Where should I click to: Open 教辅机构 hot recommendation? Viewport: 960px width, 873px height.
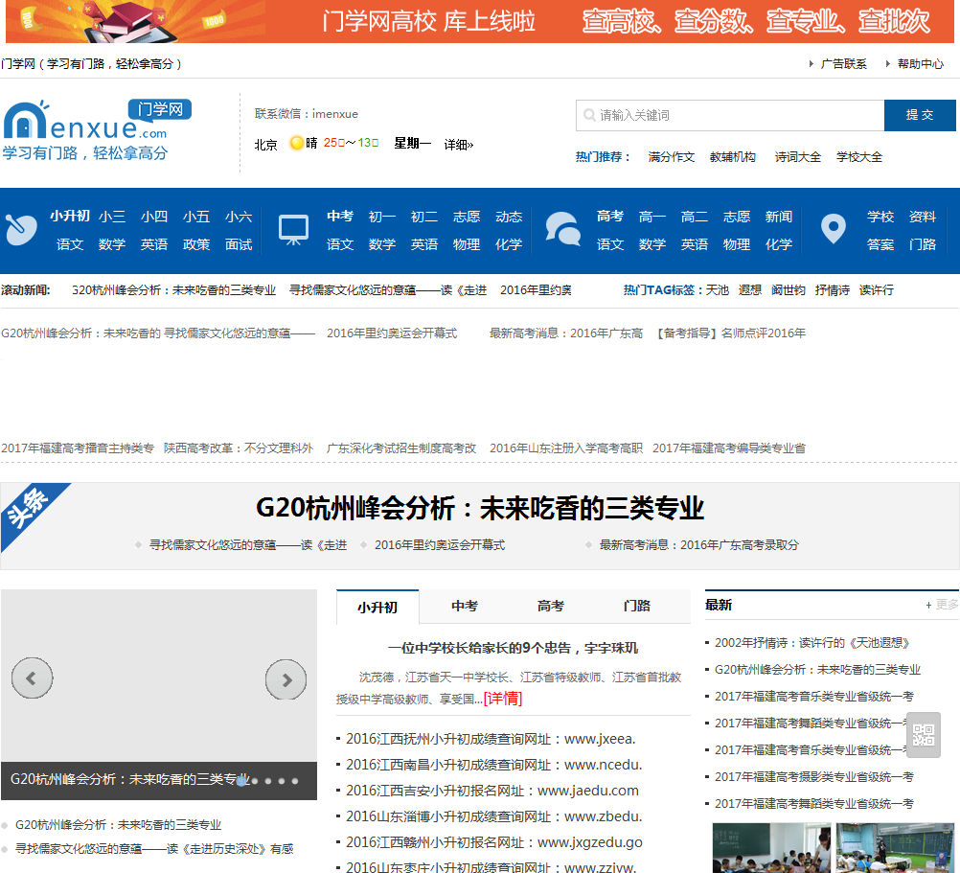(x=733, y=157)
